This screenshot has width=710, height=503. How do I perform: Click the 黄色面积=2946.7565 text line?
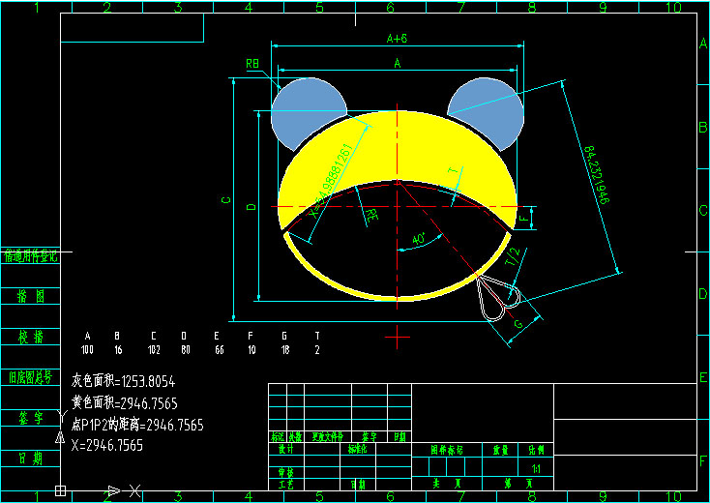tap(124, 403)
